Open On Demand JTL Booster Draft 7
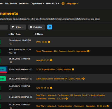 [x=70, y=97]
